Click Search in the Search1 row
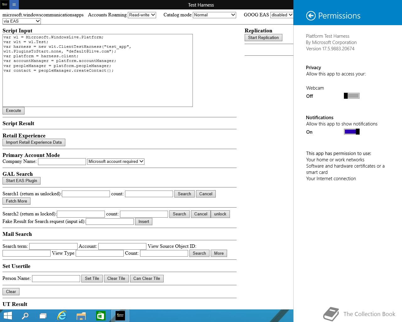Image resolution: width=402 pixels, height=322 pixels. (x=184, y=194)
